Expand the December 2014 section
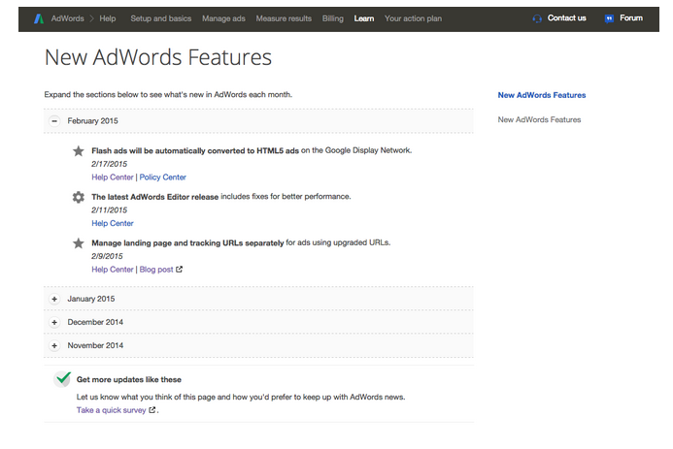Screen dimensions: 673x449 pyautogui.click(x=54, y=322)
